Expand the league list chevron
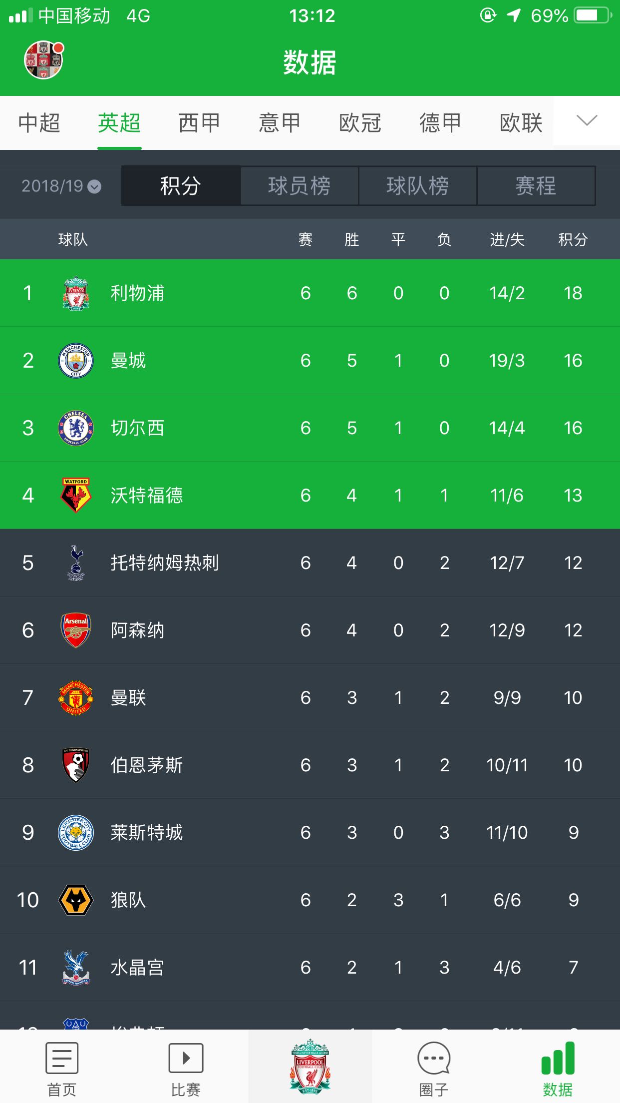Viewport: 620px width, 1103px height. point(587,121)
